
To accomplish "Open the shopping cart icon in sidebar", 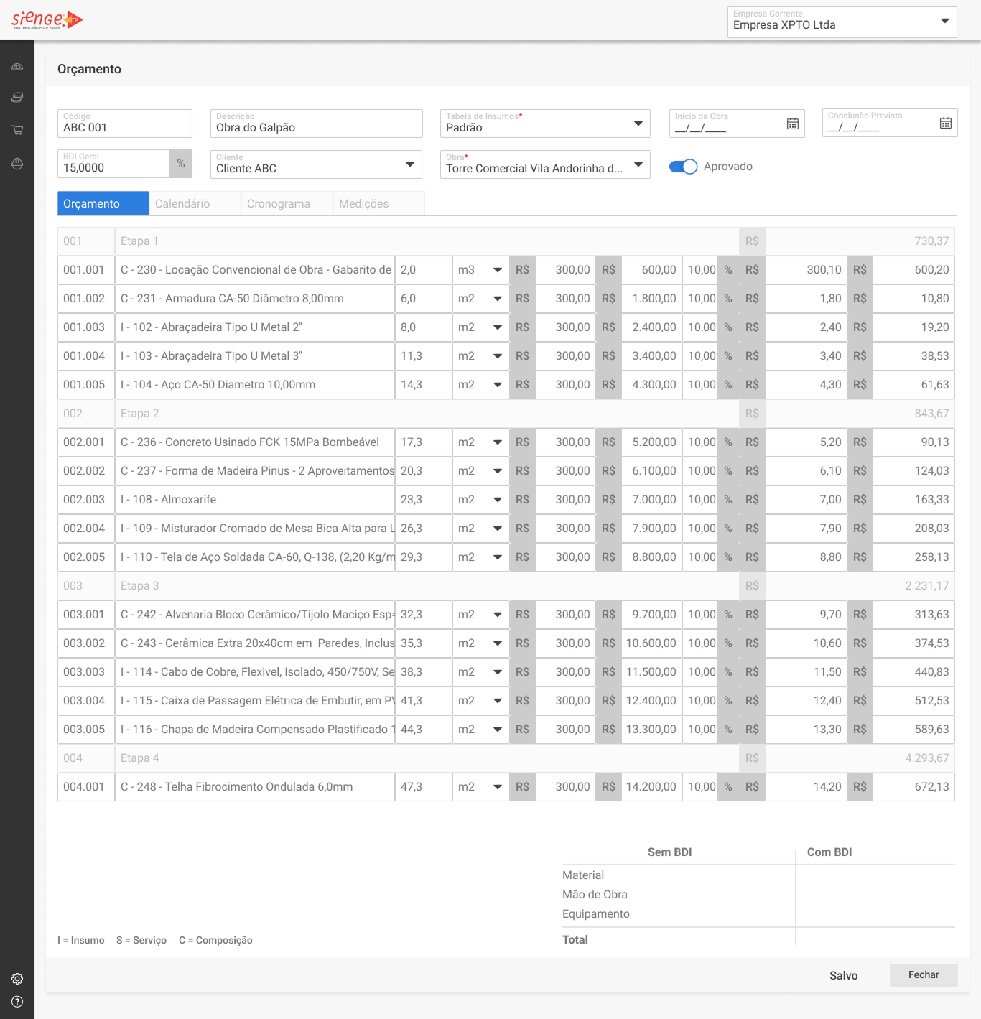I will [17, 130].
